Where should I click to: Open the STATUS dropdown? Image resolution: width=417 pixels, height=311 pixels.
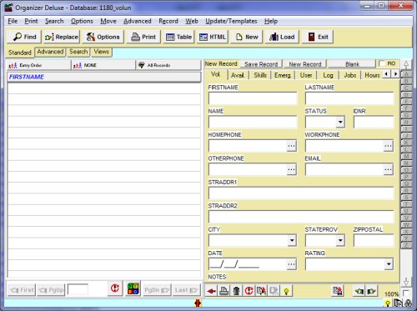[340, 122]
